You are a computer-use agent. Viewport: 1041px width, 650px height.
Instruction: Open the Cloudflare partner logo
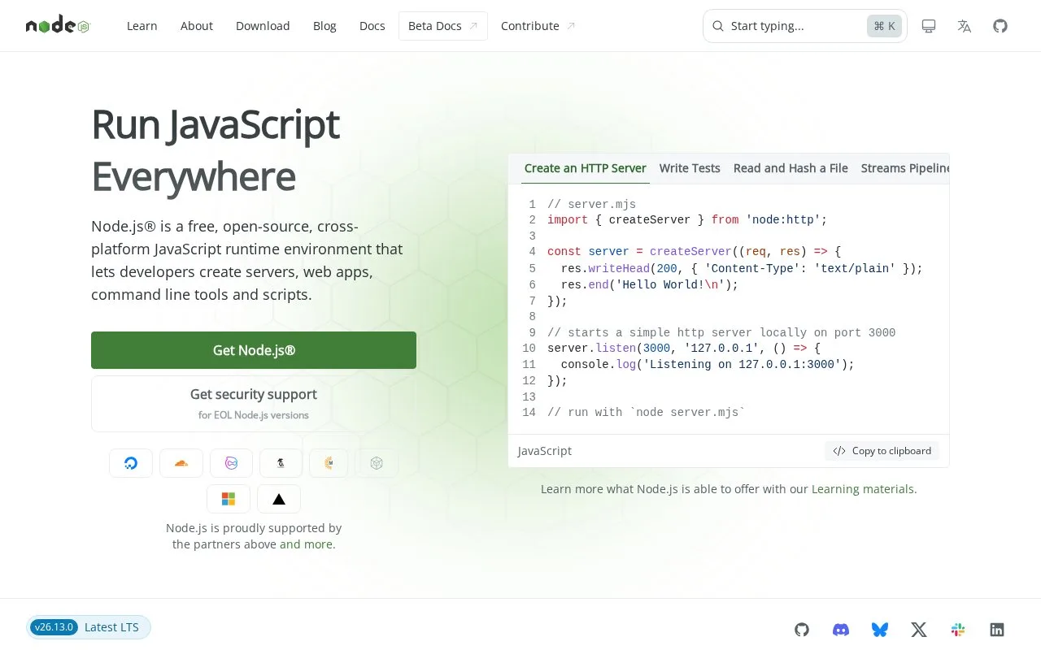click(x=181, y=463)
